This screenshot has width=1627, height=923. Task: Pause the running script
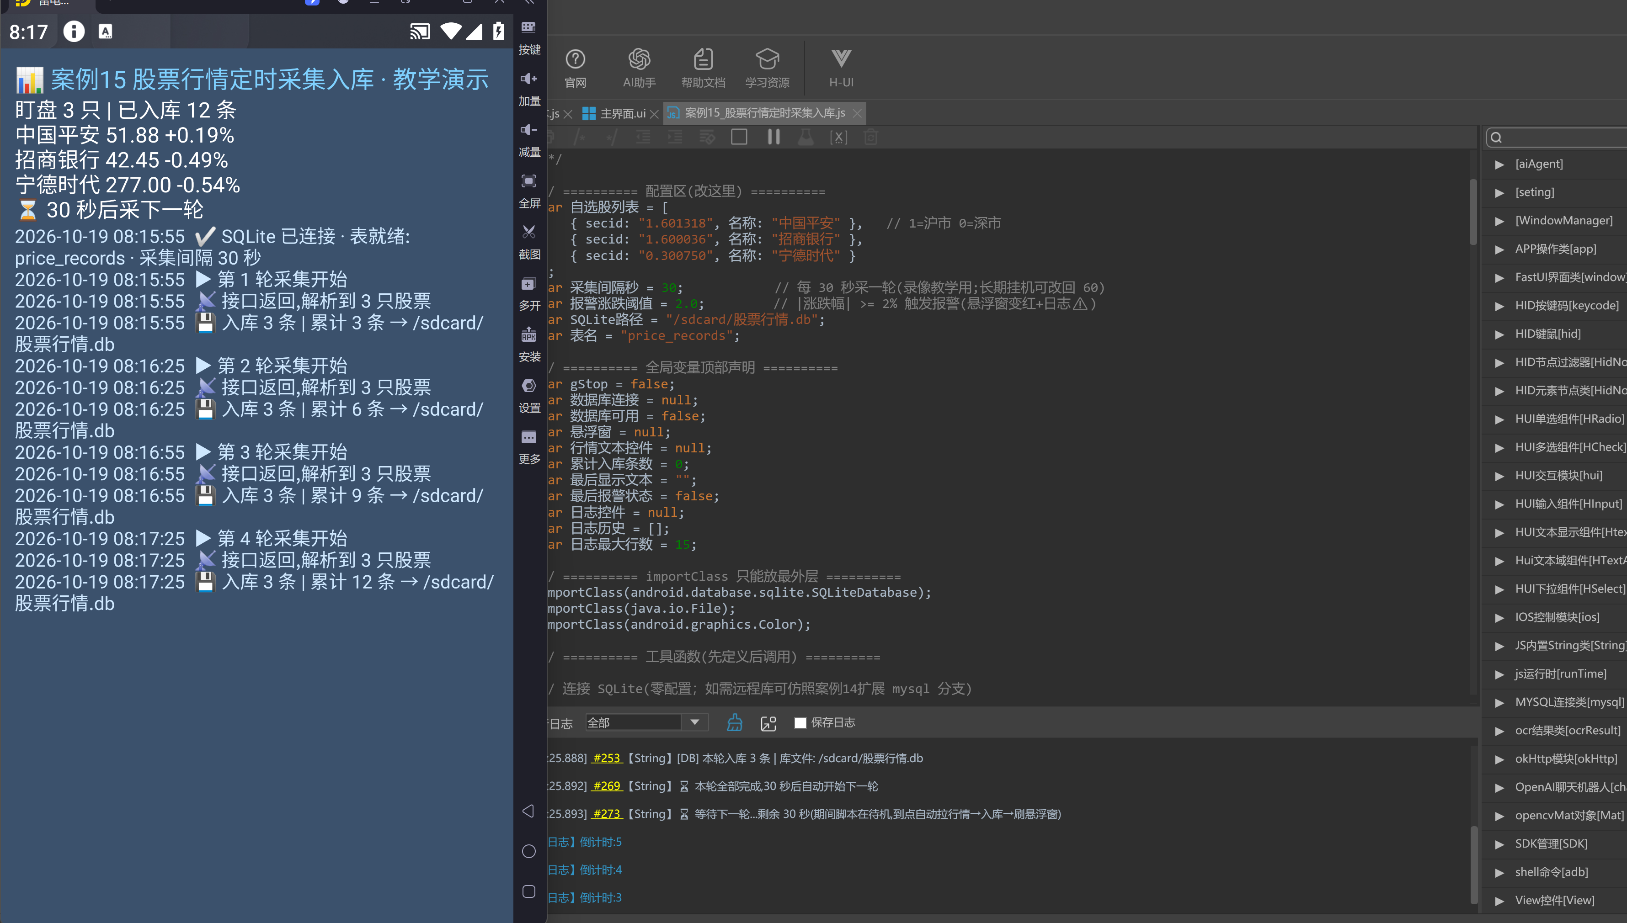(x=773, y=137)
